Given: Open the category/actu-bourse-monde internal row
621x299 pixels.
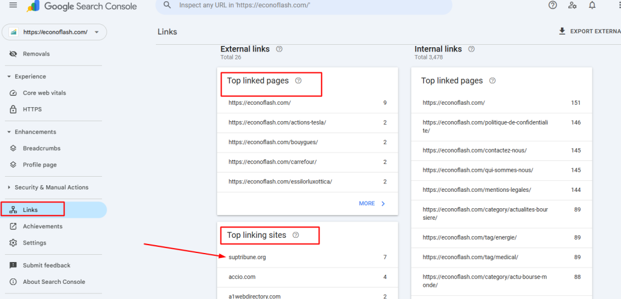Looking at the screenshot, I should pyautogui.click(x=502, y=281).
